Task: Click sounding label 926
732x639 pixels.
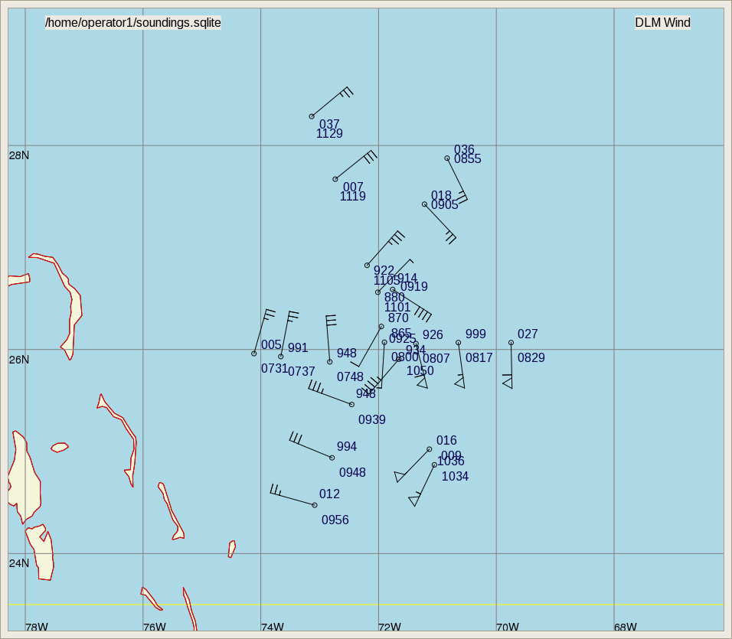Action: 433,335
